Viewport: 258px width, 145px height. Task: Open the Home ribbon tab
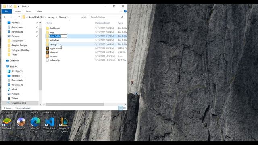point(17,12)
